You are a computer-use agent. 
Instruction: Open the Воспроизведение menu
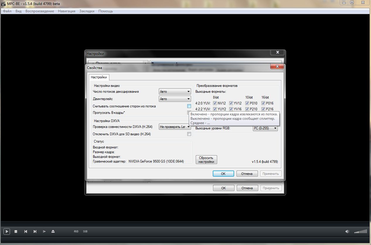(40, 11)
